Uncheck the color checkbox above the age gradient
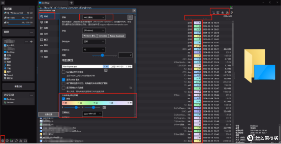The image size is (281, 144). [63, 99]
